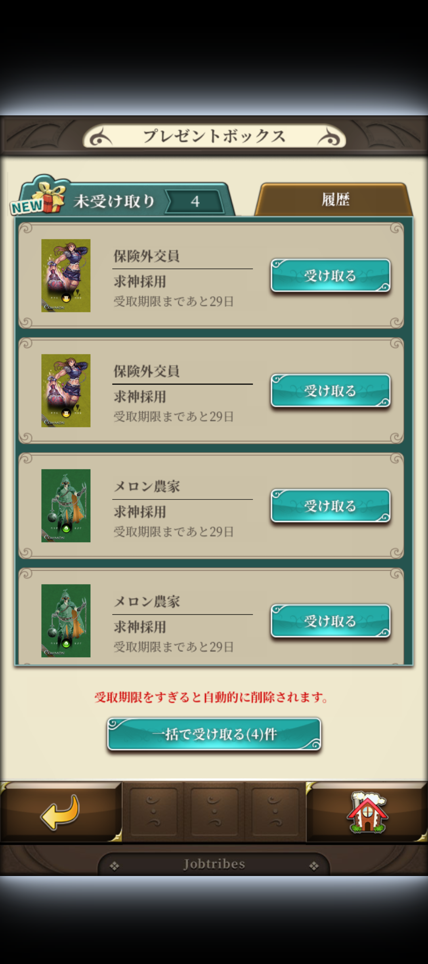The height and width of the screenshot is (964, 428).
Task: View first 保険外交員 card thumbnail
Action: [66, 275]
